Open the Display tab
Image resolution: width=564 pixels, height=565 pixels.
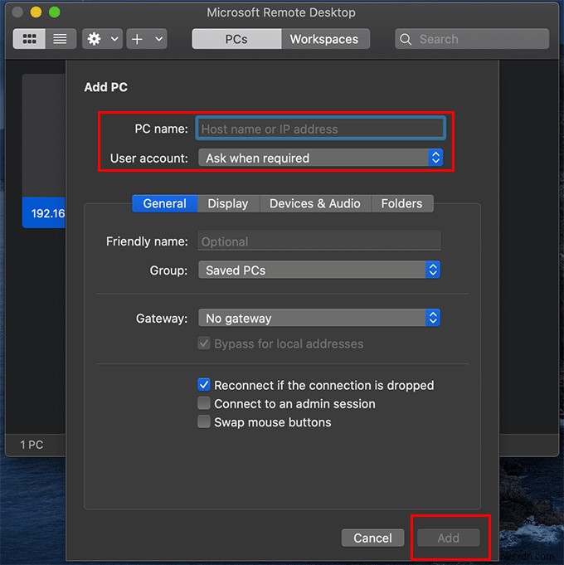(228, 203)
